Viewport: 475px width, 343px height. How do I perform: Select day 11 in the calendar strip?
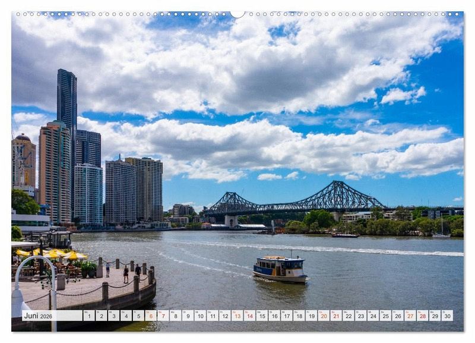pyautogui.click(x=213, y=316)
